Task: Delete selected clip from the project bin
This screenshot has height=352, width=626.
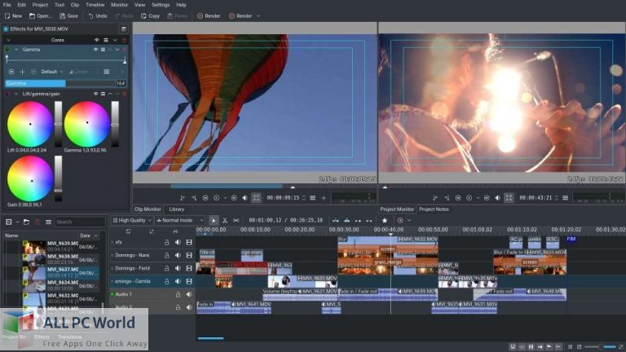Action: [37, 222]
